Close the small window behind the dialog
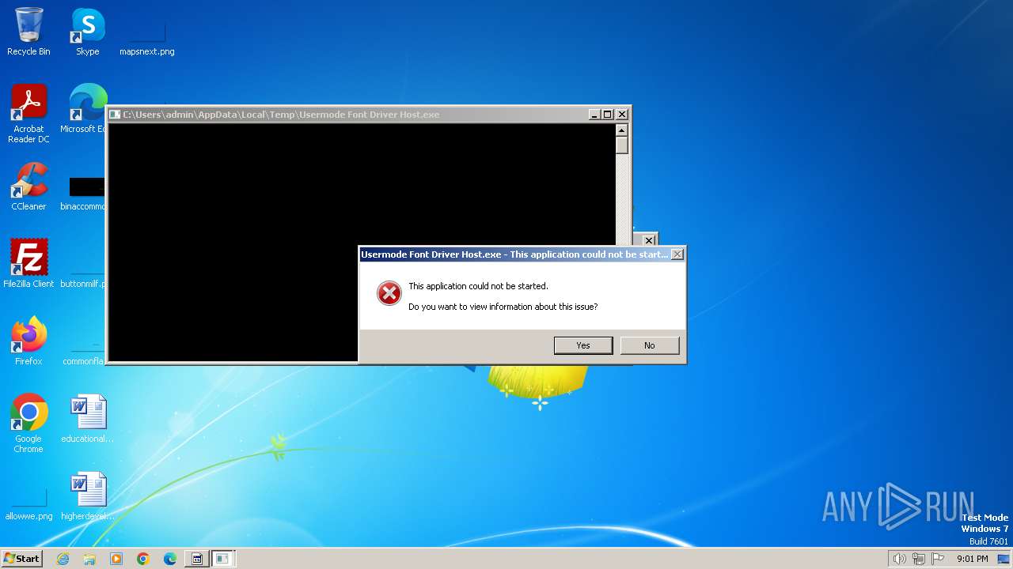 [649, 240]
